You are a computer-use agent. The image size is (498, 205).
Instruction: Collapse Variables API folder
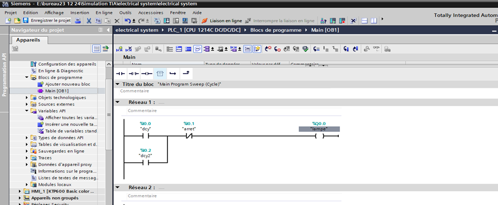(x=27, y=111)
